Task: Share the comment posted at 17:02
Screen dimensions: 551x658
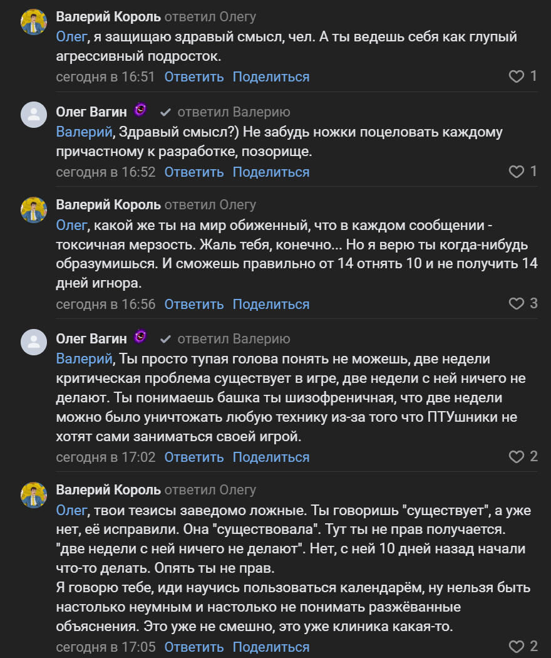Action: coord(271,457)
